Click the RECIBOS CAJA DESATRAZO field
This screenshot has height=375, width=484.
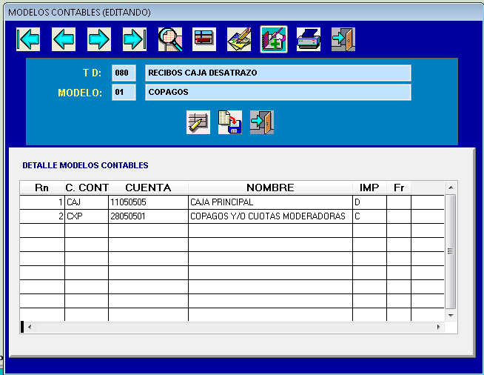[278, 73]
